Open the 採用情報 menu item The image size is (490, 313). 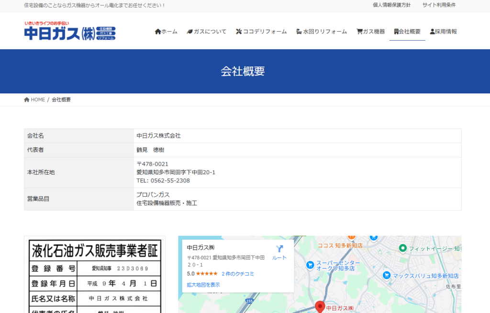(444, 32)
